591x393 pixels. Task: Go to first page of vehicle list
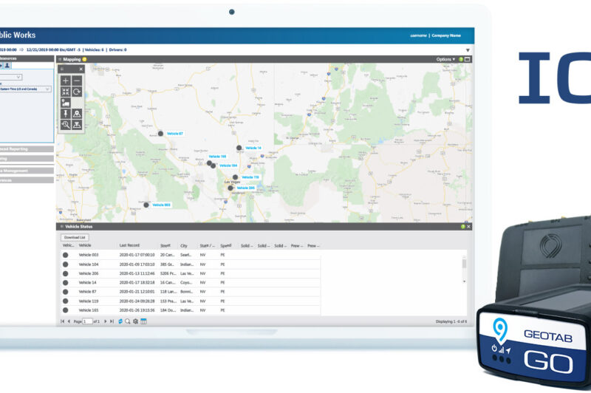coord(63,321)
